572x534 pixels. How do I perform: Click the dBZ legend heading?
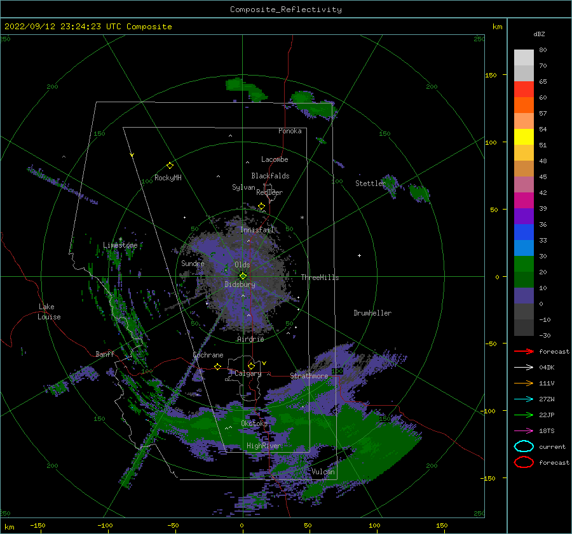click(539, 34)
